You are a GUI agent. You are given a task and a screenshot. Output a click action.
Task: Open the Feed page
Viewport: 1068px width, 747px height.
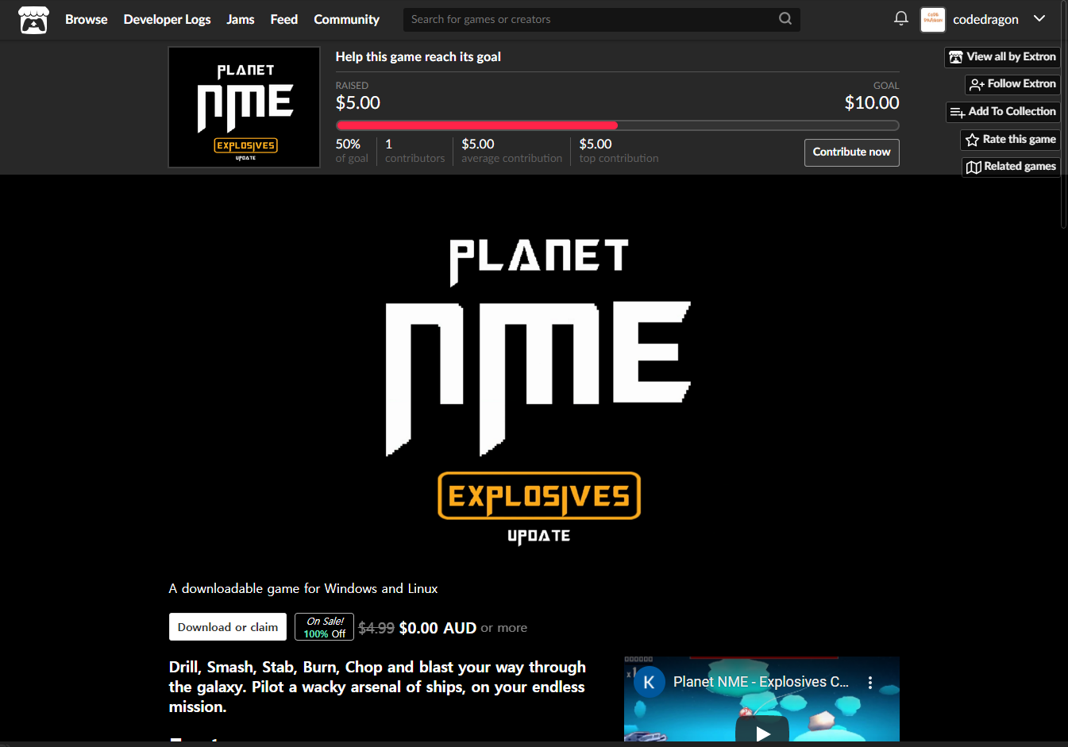284,19
